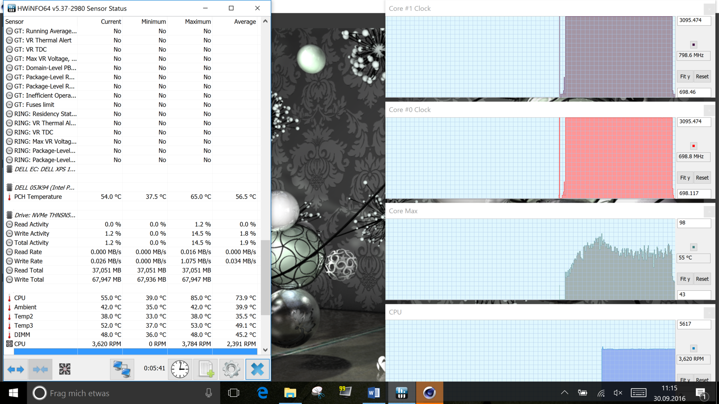Click the scroll up arrow in sensor list
Image resolution: width=719 pixels, height=404 pixels.
(x=265, y=21)
